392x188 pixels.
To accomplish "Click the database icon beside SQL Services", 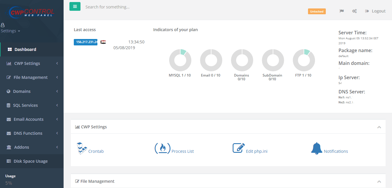I will (x=8, y=105).
